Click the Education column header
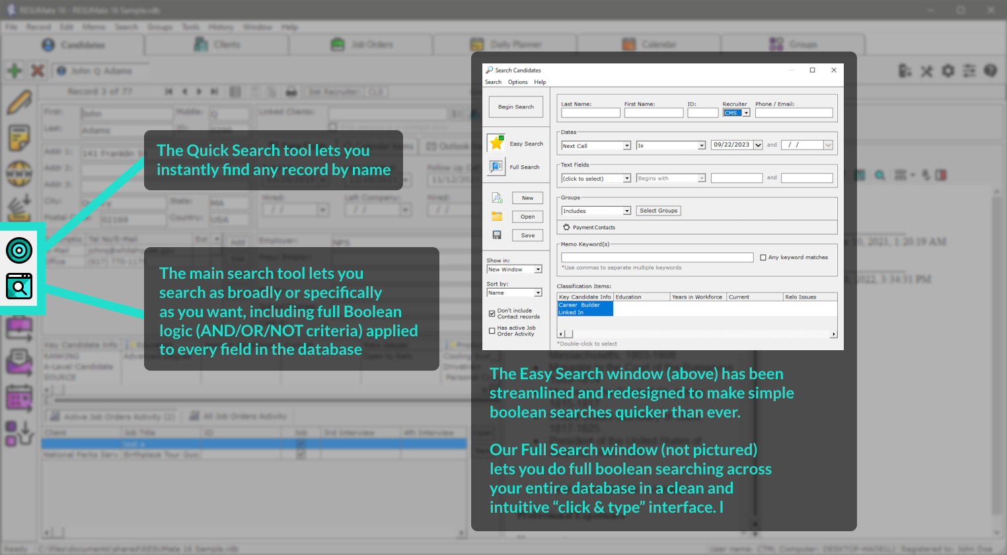The width and height of the screenshot is (1007, 555). tap(642, 297)
